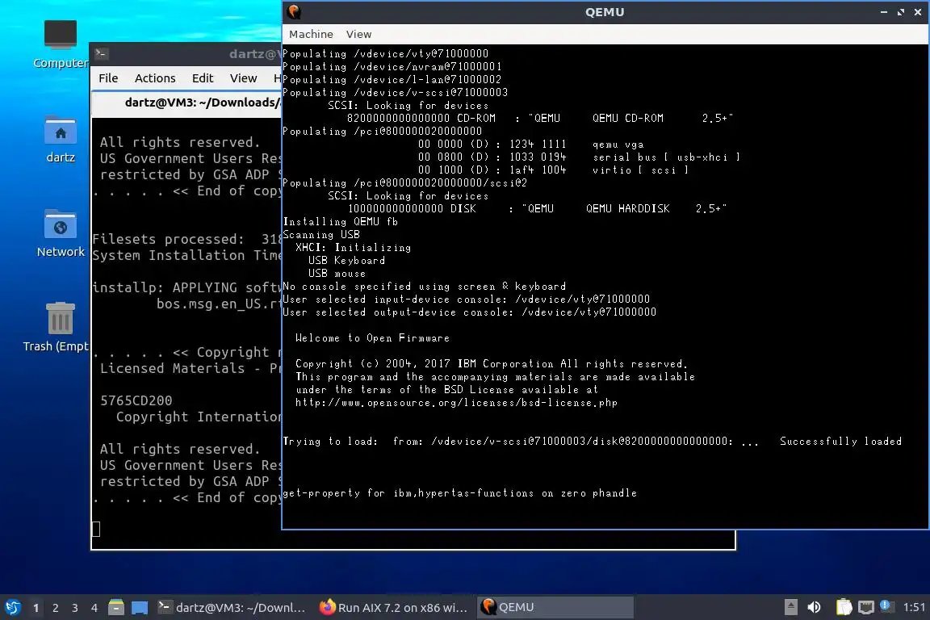Open the Actions menu in terminal window
Image resolution: width=930 pixels, height=620 pixels.
point(155,78)
